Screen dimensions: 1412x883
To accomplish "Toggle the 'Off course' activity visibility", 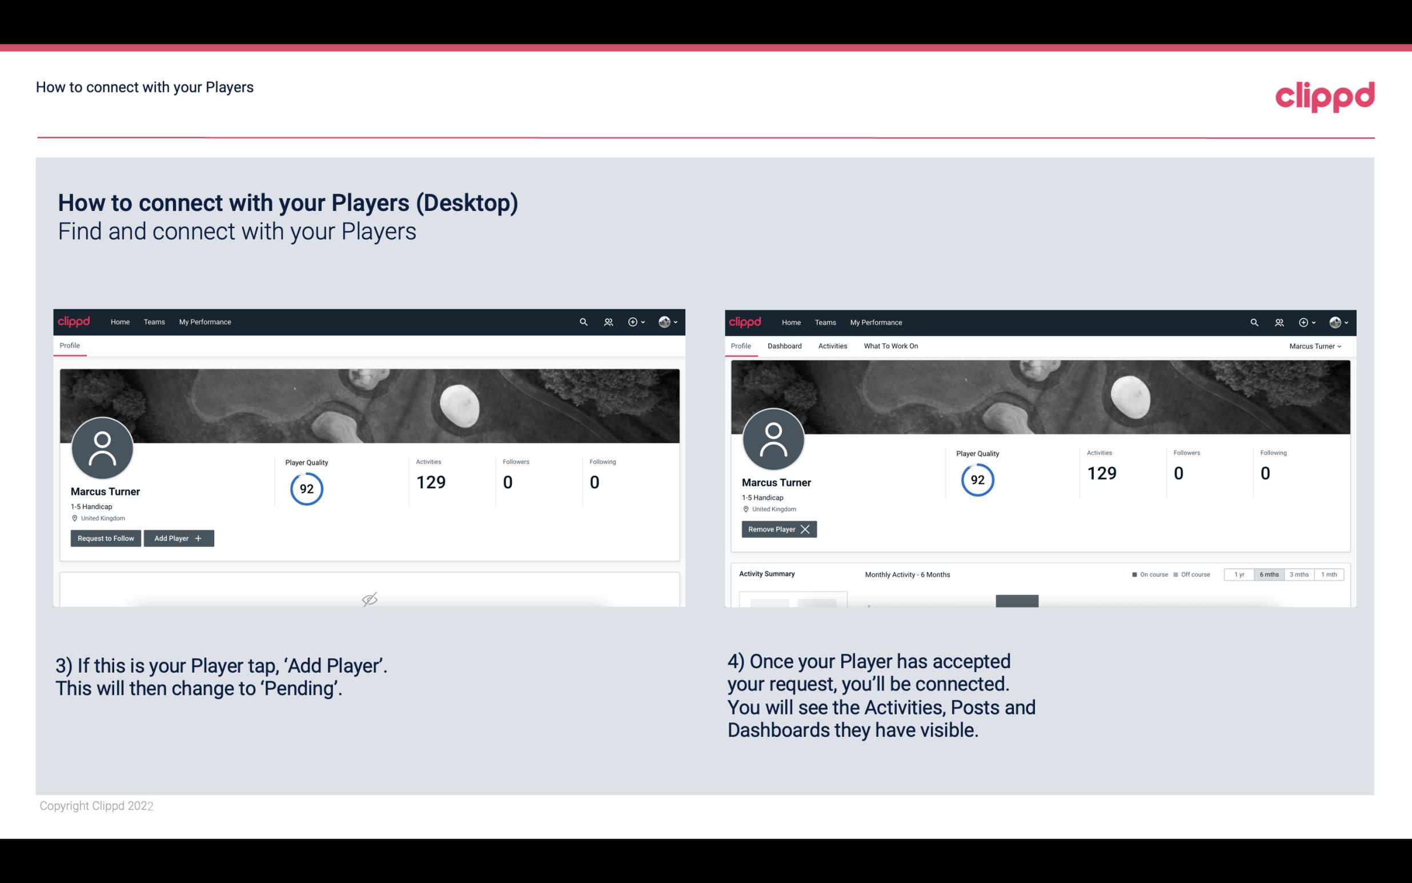I will coord(1190,573).
